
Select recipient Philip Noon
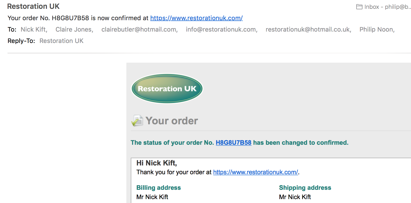[376, 30]
